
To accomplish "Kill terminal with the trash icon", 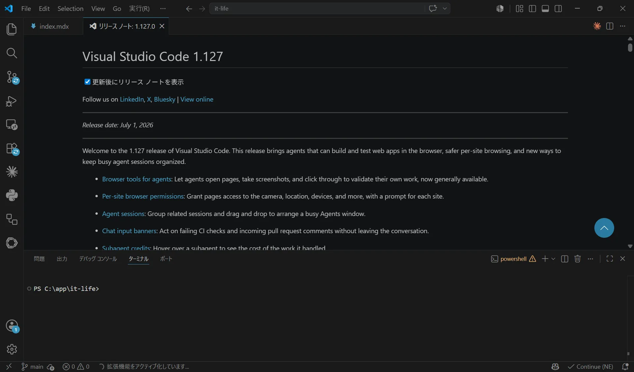I will (x=578, y=259).
